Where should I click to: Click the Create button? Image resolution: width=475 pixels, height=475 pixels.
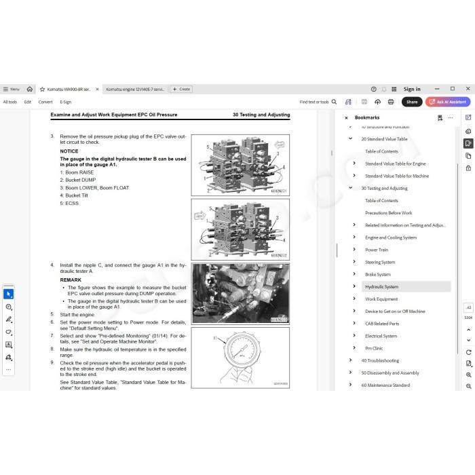point(181,90)
